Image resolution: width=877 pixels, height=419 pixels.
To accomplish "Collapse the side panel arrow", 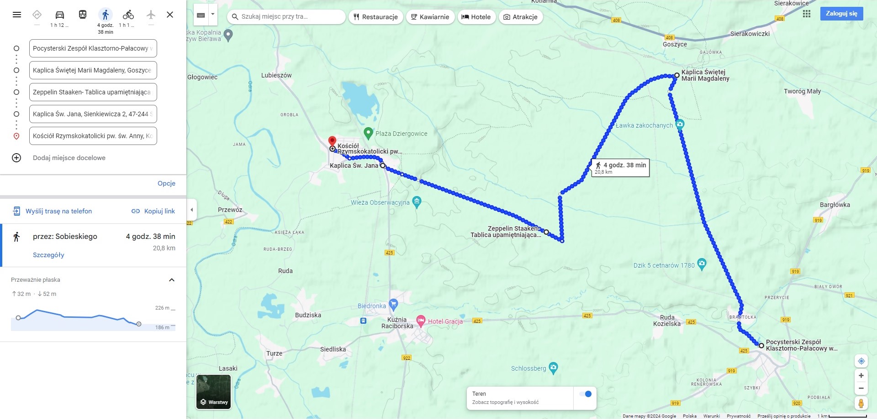I will (x=192, y=210).
